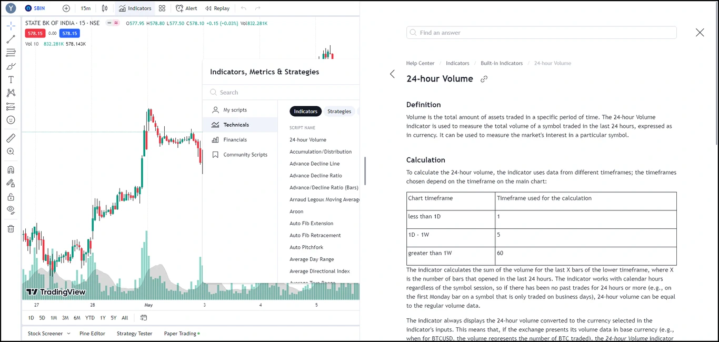This screenshot has width=719, height=342.
Task: Open the Strategy Tester tab
Action: point(134,334)
